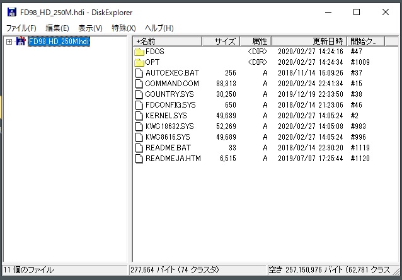Click the KERNEL.SYS file icon
Screen dimensions: 402x280
click(x=139, y=116)
